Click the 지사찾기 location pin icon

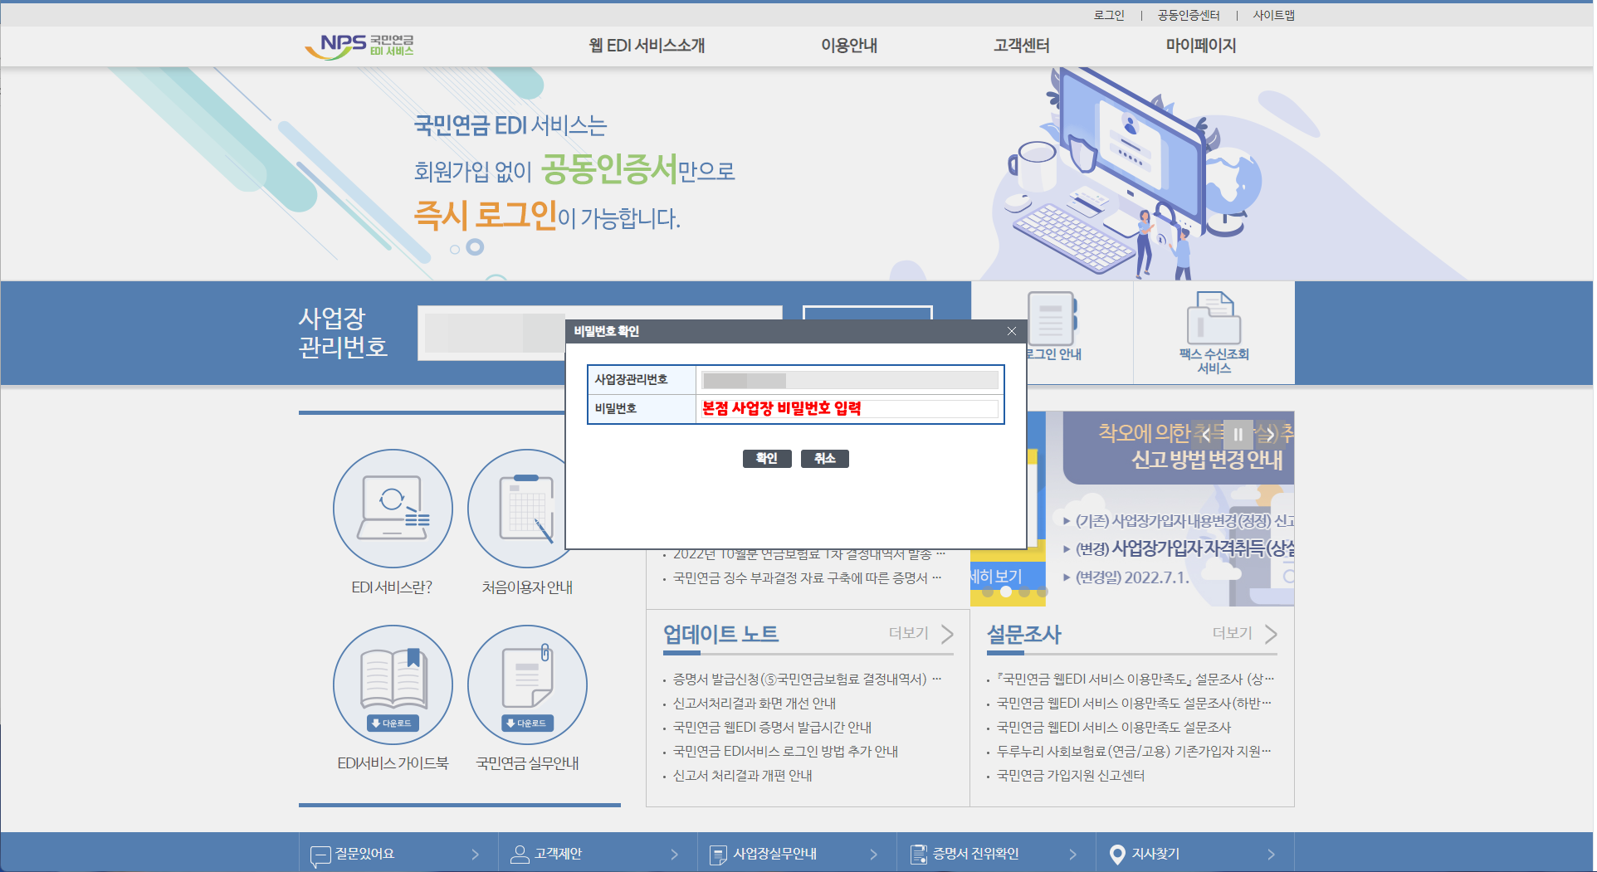[x=1117, y=854]
